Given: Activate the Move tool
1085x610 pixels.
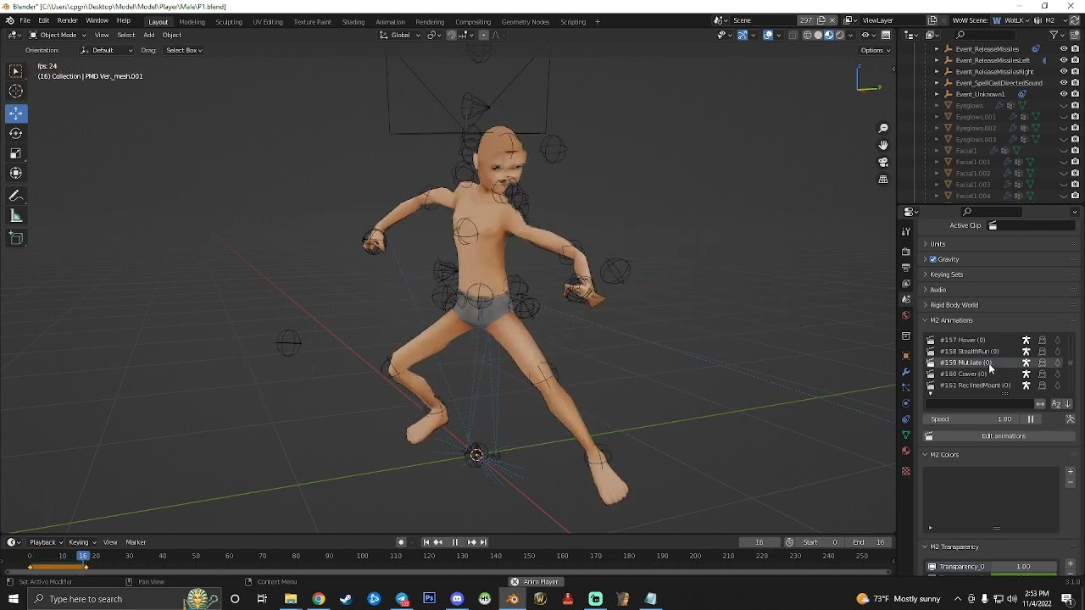Looking at the screenshot, I should [x=16, y=114].
